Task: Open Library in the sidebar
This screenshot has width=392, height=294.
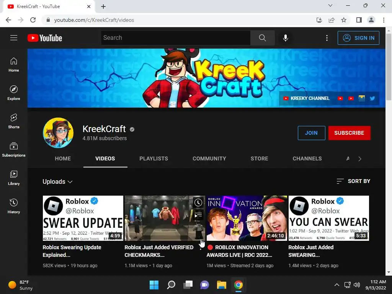Action: click(14, 178)
